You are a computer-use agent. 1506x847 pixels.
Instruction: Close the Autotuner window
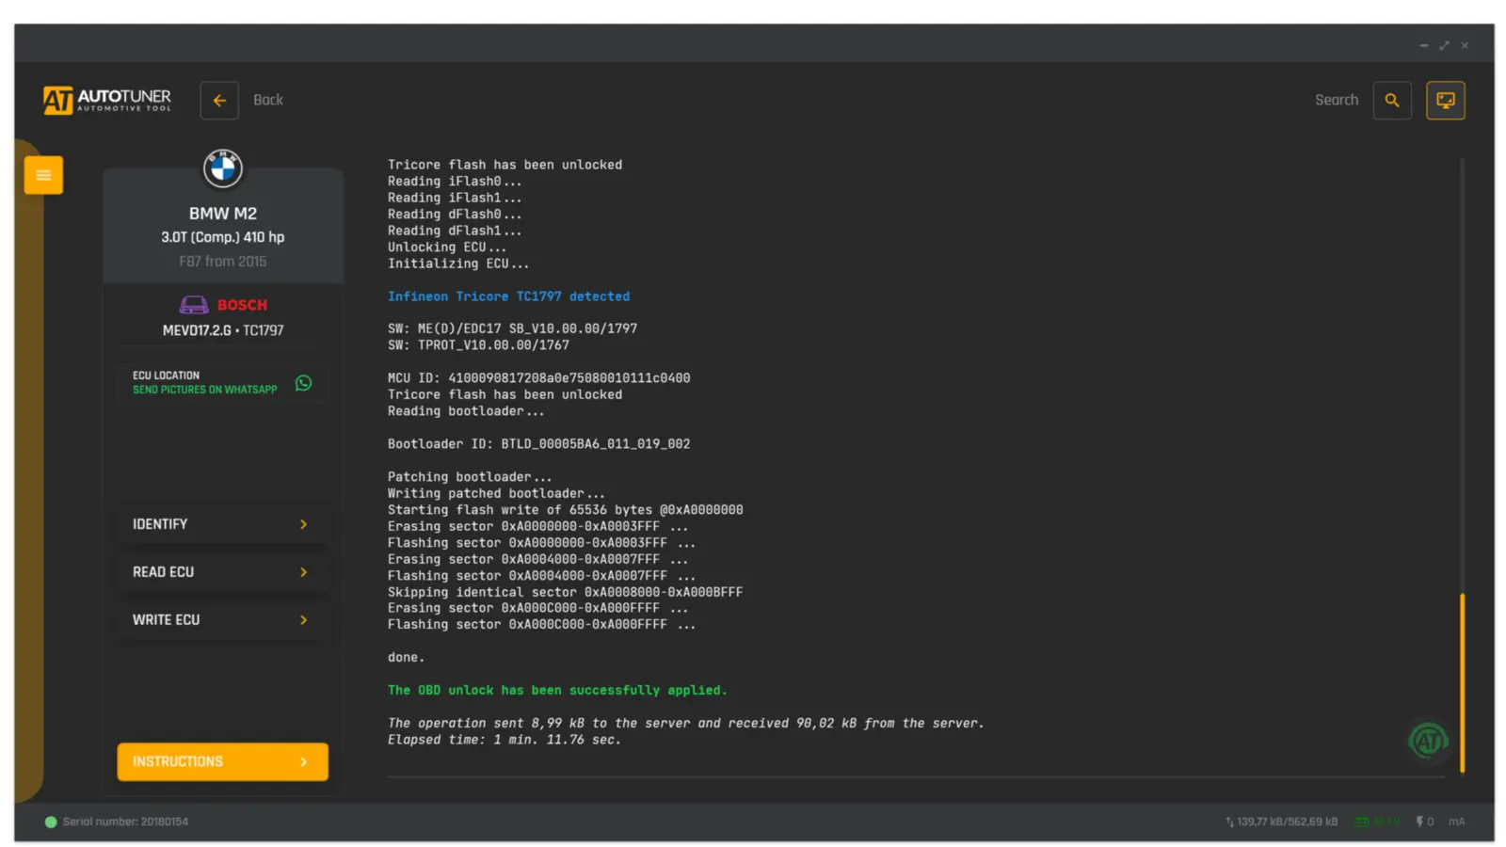[x=1465, y=45]
